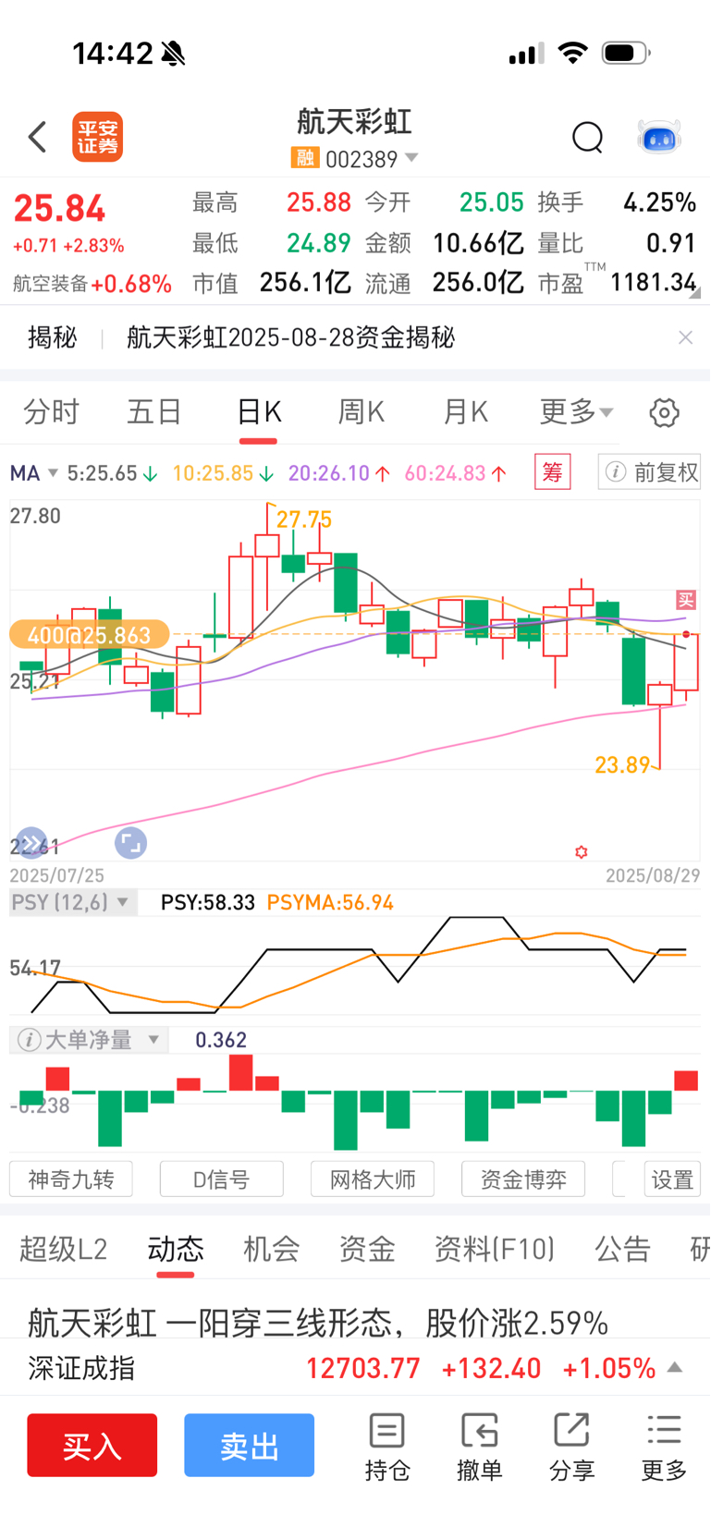Switch to 超级L2 tab
The height and width of the screenshot is (1539, 711).
[x=63, y=1250]
